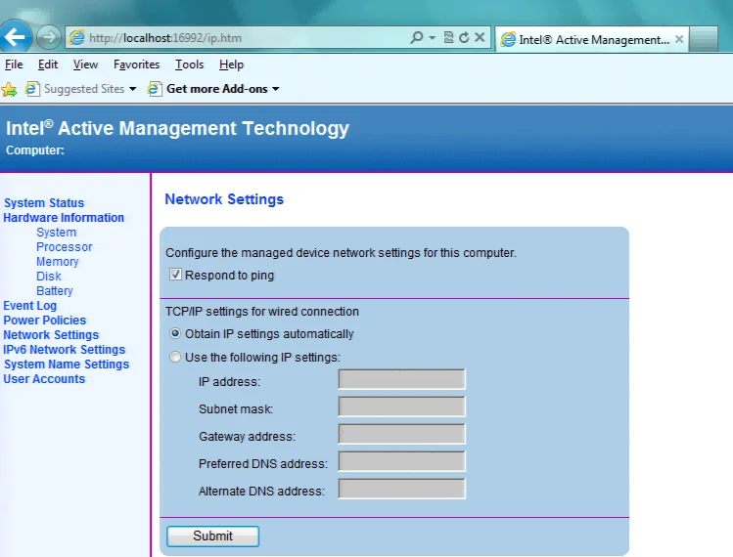
Task: Click the Submit button
Action: [x=212, y=536]
